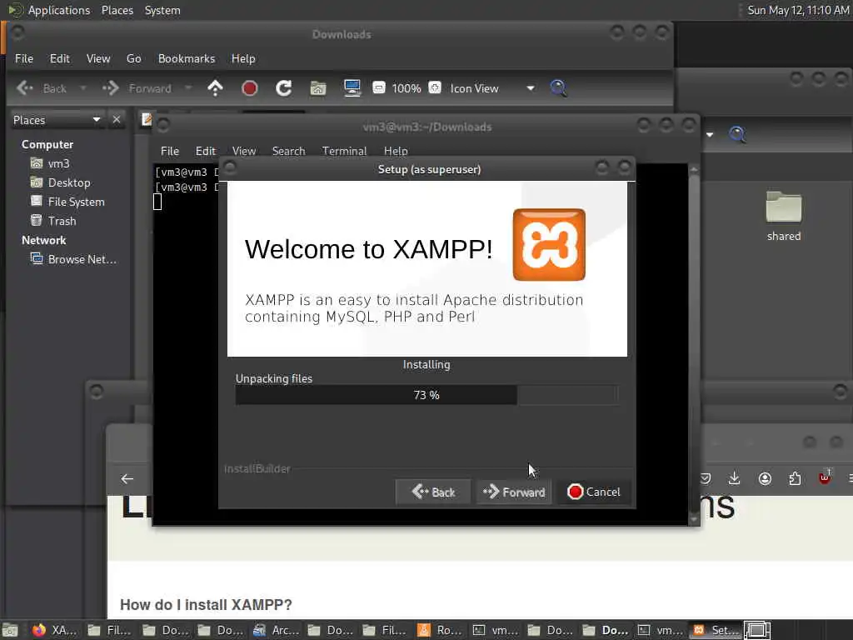853x640 pixels.
Task: Open the Search menu in terminal window
Action: (x=288, y=151)
